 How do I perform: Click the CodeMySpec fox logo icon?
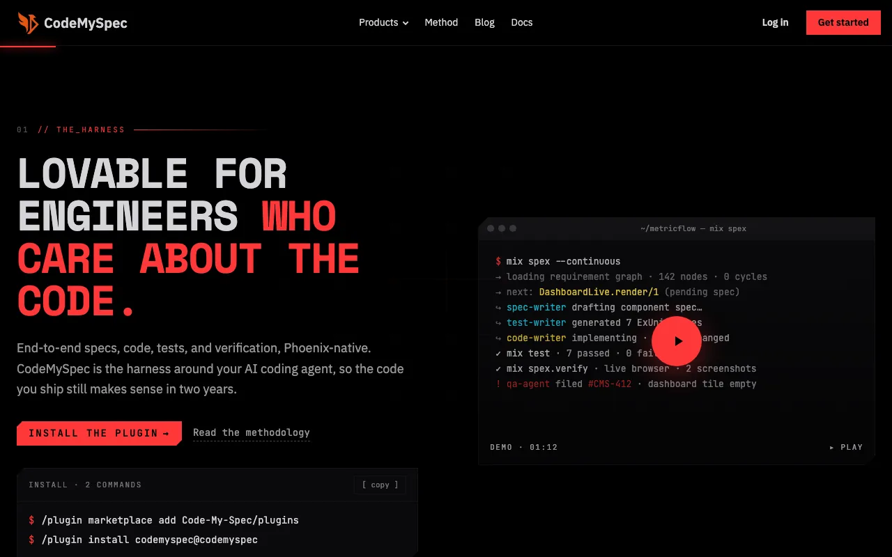pyautogui.click(x=28, y=23)
